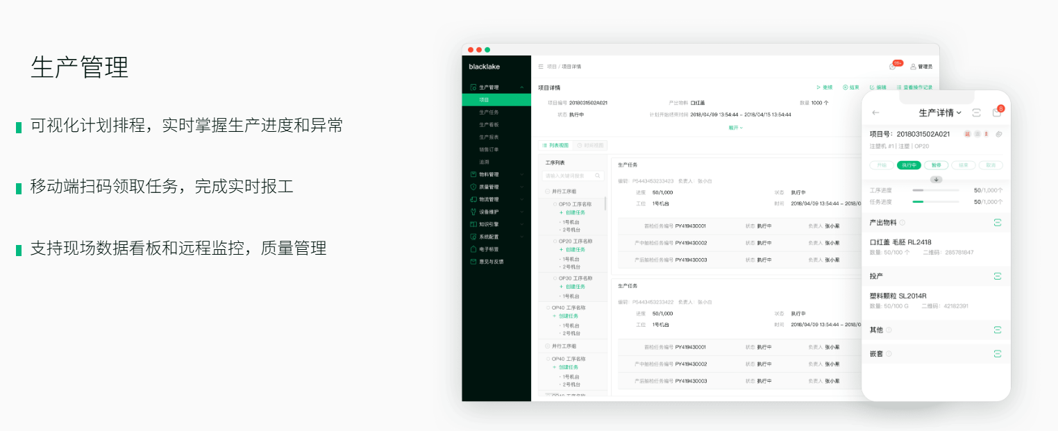Open 生产任务 in the sidebar menu

(x=489, y=112)
